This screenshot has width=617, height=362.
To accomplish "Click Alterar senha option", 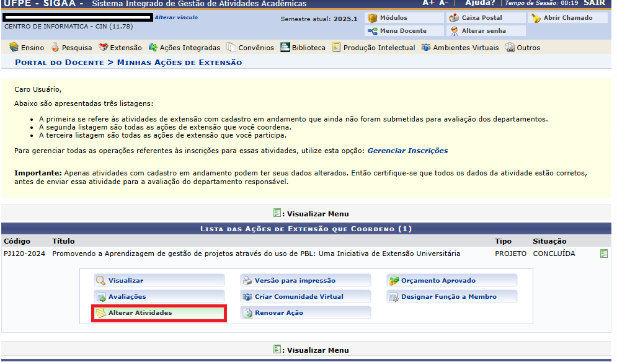I will (483, 31).
